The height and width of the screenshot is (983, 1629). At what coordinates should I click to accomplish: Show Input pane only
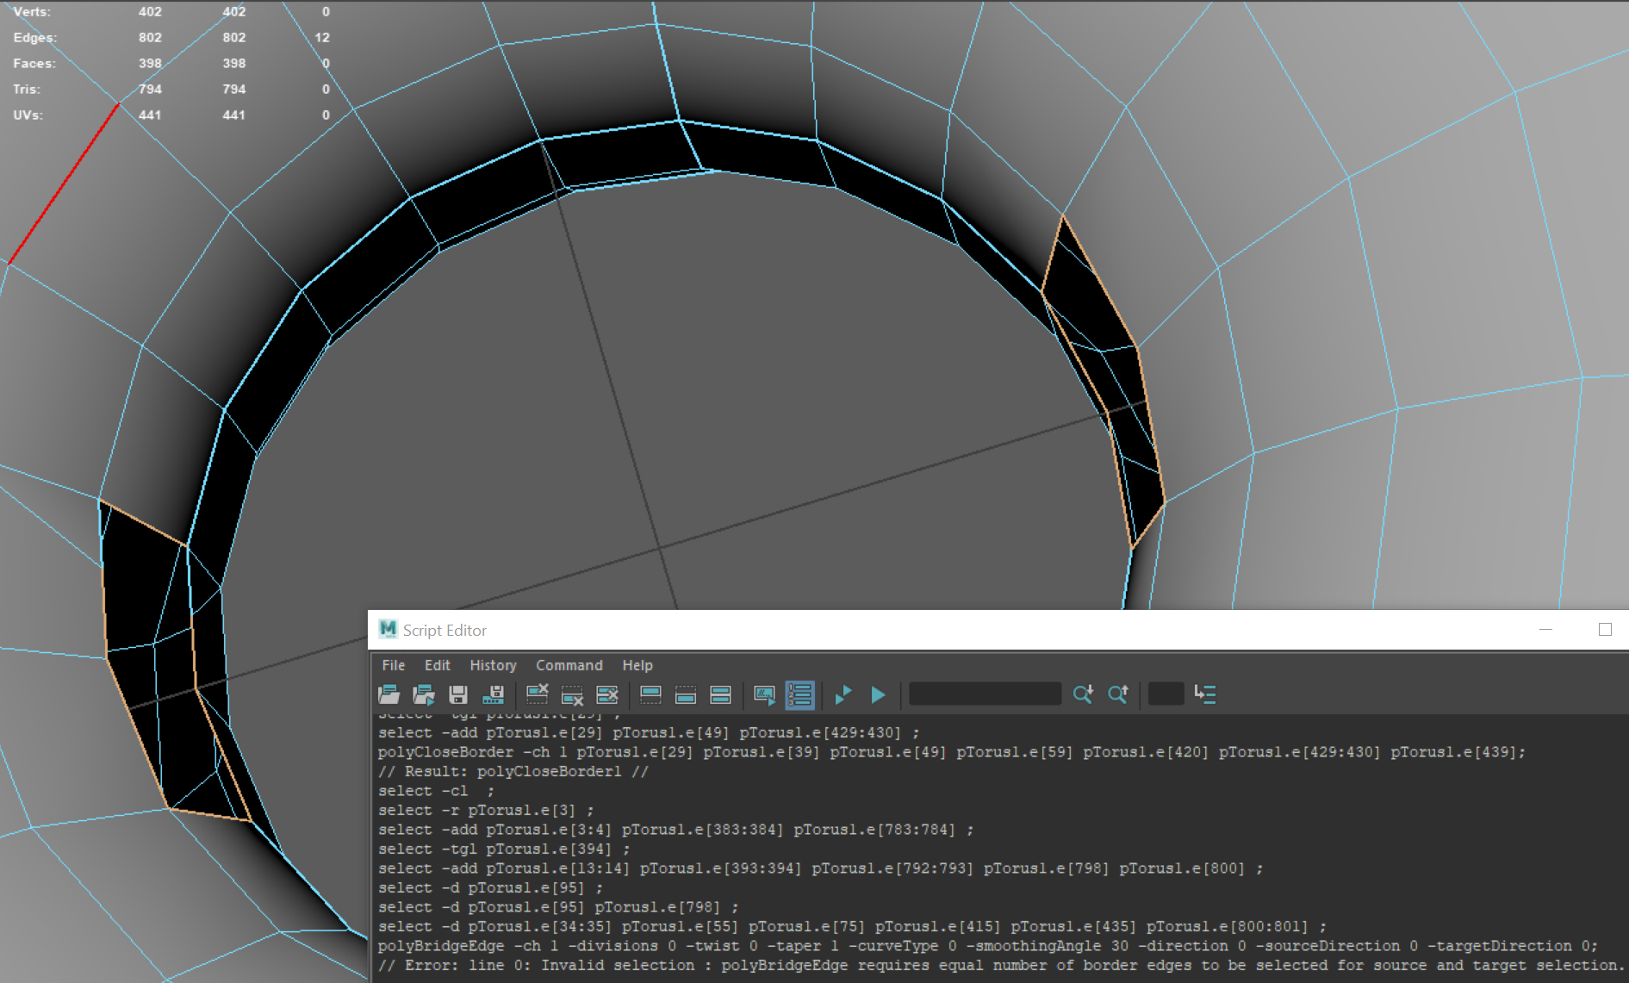click(686, 694)
